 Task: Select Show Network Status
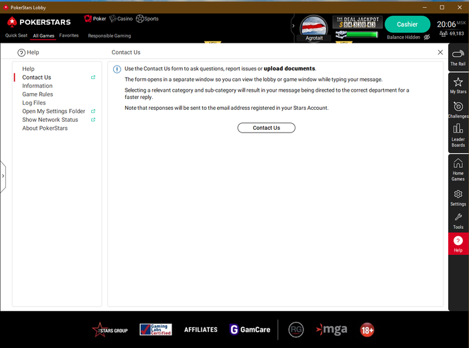[x=50, y=120]
